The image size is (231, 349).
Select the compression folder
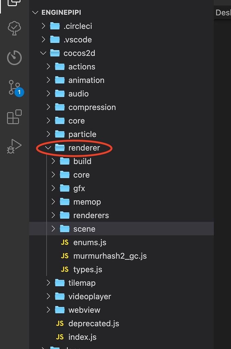tap(92, 107)
